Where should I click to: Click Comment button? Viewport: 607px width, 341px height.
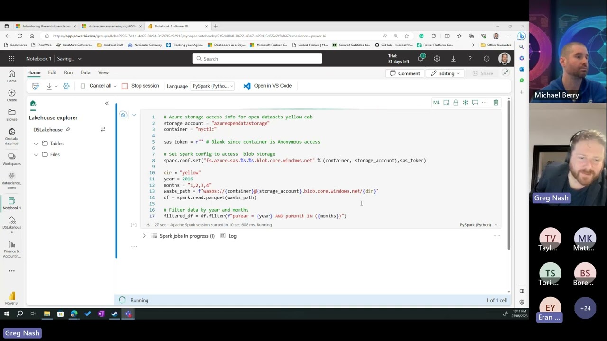405,73
